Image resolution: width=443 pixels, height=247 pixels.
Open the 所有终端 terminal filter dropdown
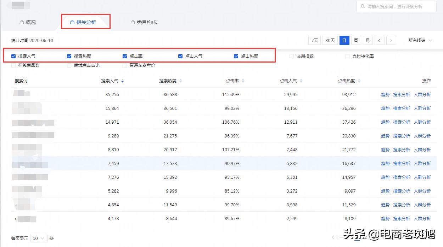(x=420, y=40)
